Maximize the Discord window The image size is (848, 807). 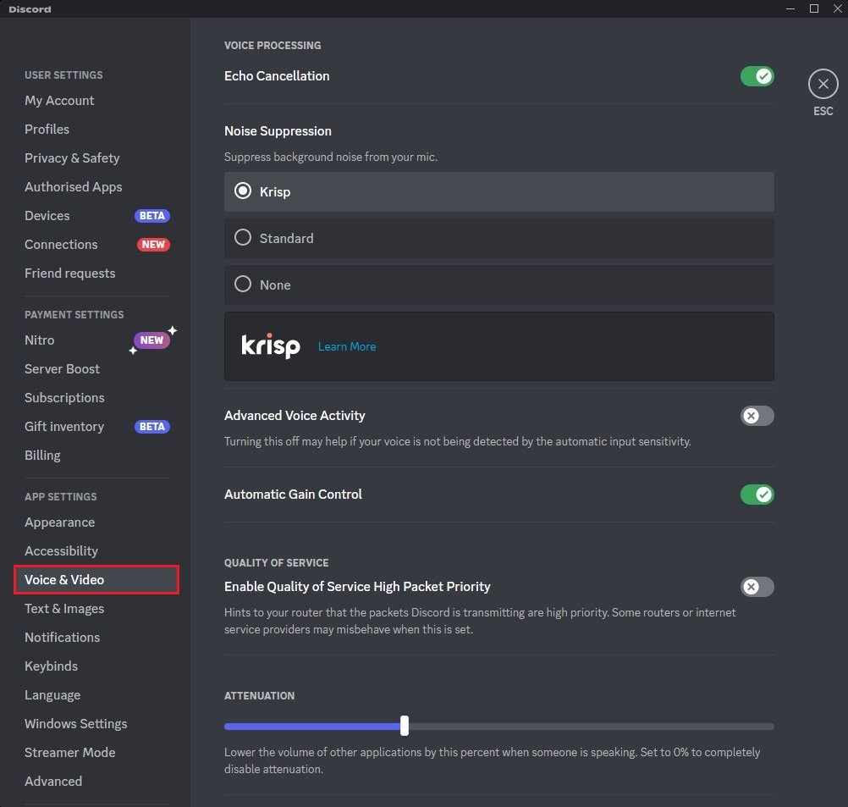pyautogui.click(x=814, y=8)
